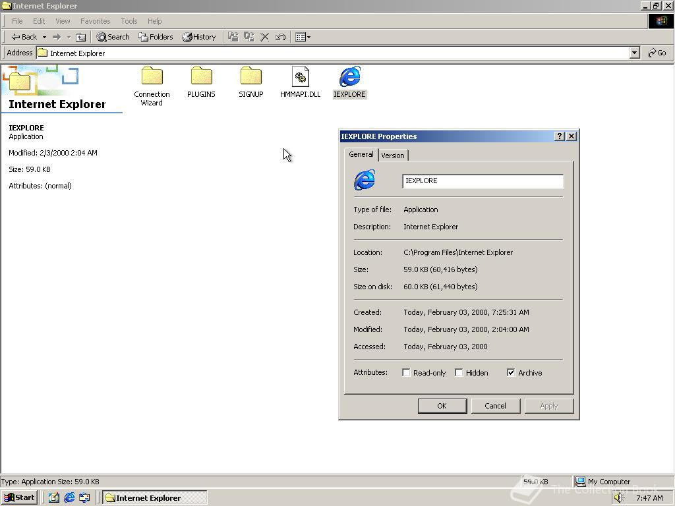The image size is (675, 506).
Task: Go up one folder level
Action: coord(80,37)
